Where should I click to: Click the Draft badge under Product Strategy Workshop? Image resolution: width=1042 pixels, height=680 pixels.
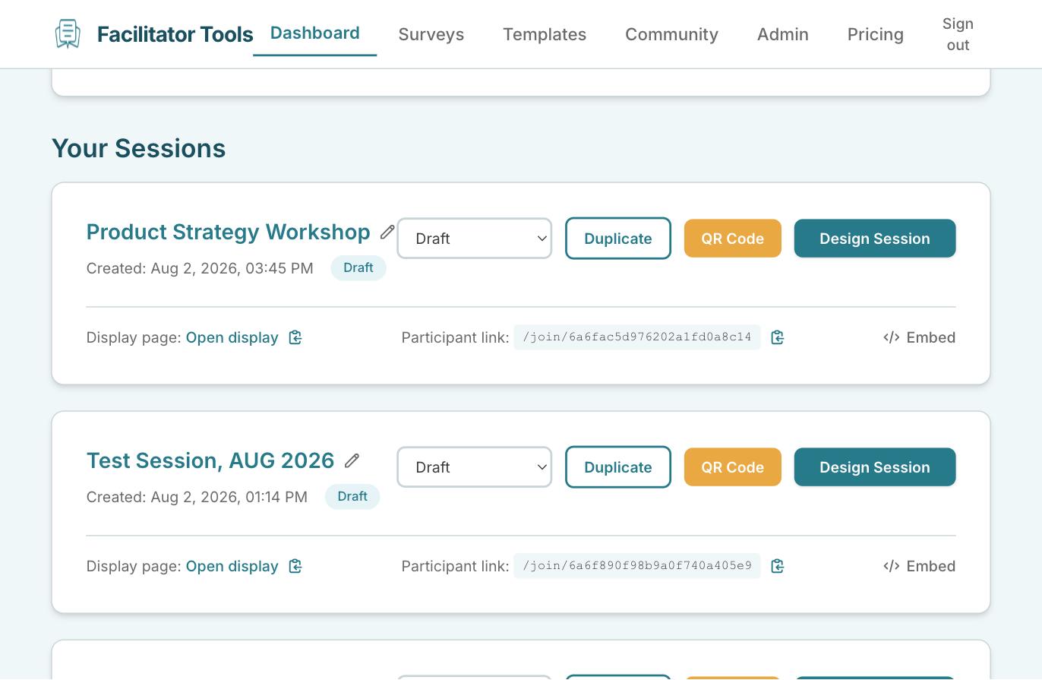pyautogui.click(x=358, y=268)
